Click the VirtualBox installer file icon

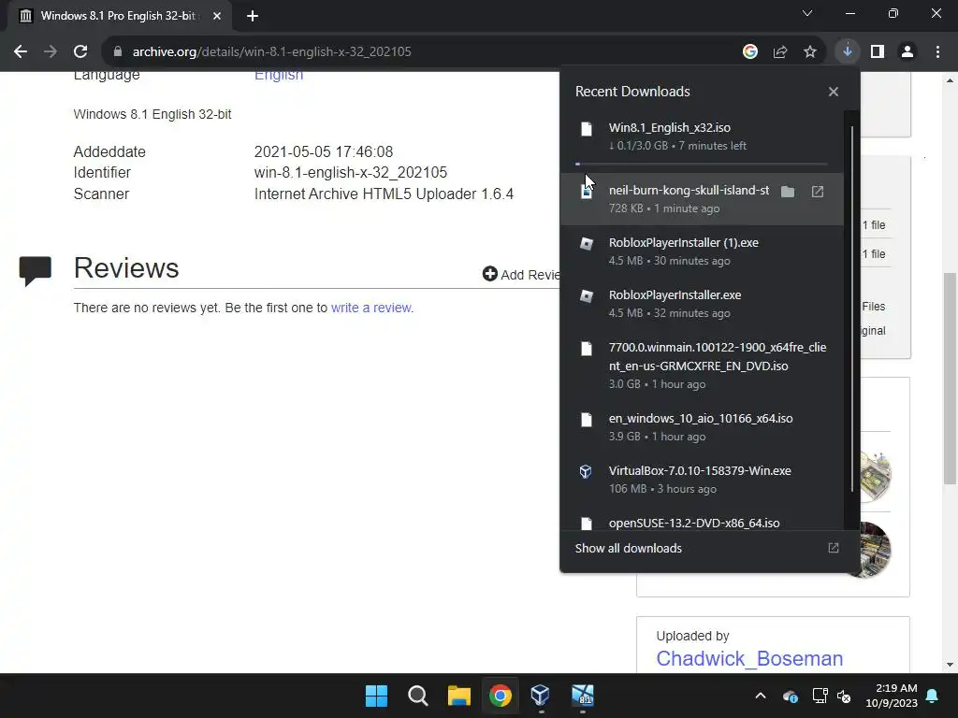click(586, 471)
